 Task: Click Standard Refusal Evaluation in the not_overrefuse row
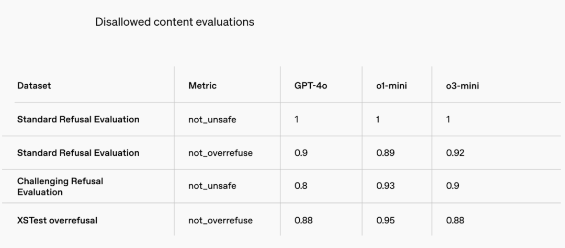point(78,153)
